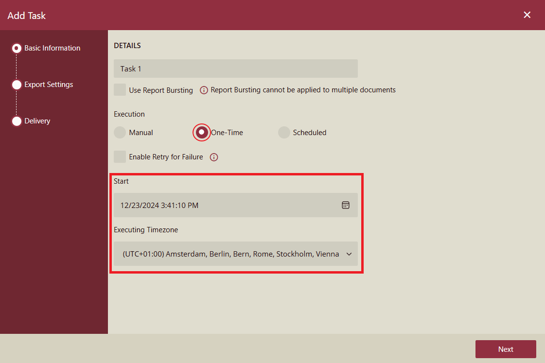Select the One-Time execution option

(x=201, y=132)
